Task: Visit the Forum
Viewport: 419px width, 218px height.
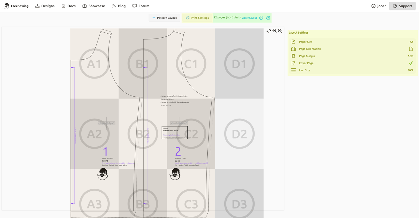Action: [141, 6]
